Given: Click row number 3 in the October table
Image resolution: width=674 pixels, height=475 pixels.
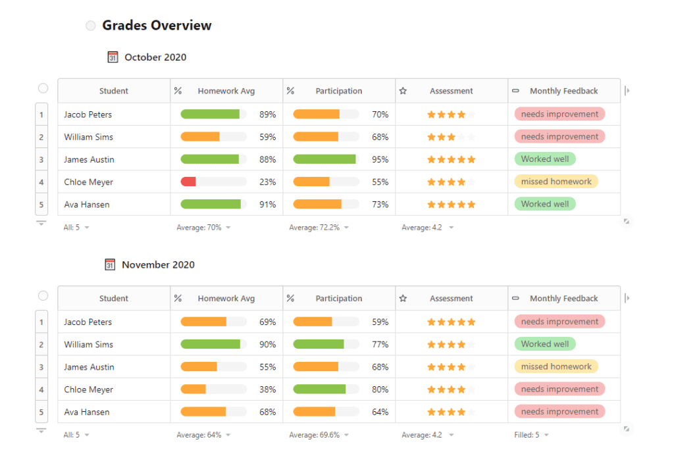Looking at the screenshot, I should 41,160.
